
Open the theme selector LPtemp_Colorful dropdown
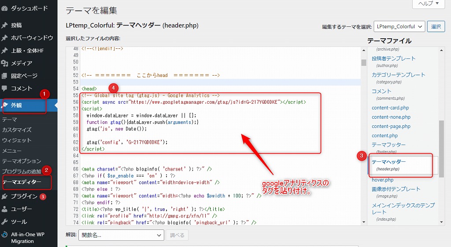pos(399,27)
